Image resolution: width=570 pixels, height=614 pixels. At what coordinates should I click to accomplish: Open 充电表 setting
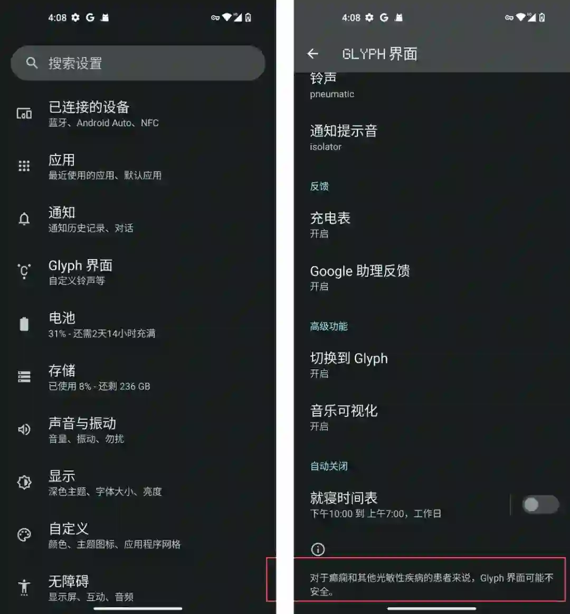point(432,225)
